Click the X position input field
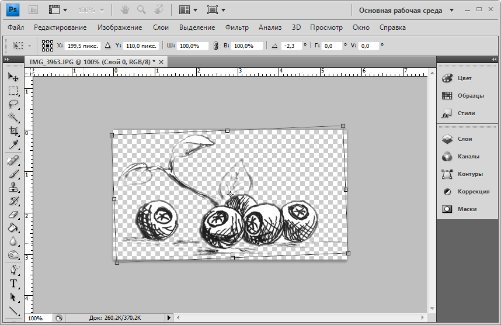Image resolution: width=501 pixels, height=325 pixels. (x=82, y=46)
